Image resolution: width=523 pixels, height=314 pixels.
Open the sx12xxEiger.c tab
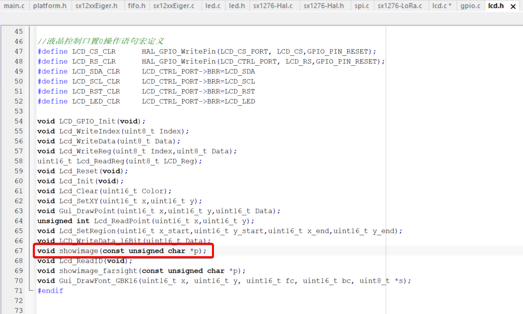click(174, 6)
